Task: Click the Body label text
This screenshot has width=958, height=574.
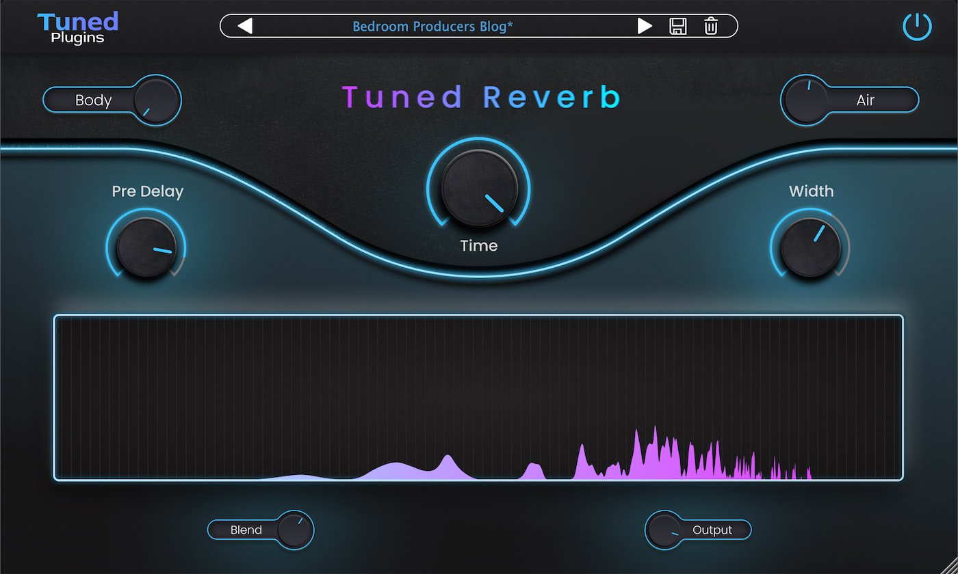Action: [x=93, y=100]
